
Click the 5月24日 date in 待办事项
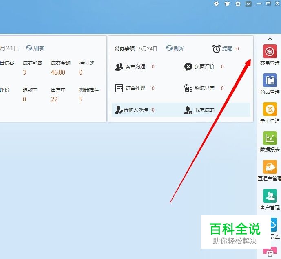[x=148, y=49]
